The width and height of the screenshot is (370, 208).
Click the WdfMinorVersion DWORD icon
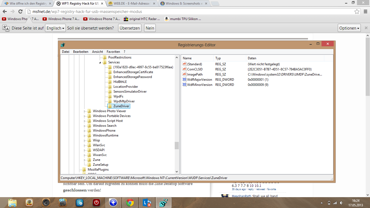[185, 84]
